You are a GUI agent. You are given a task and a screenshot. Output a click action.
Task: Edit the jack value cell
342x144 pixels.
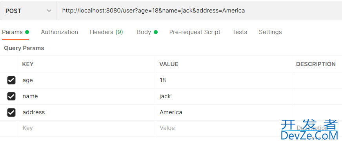point(224,96)
